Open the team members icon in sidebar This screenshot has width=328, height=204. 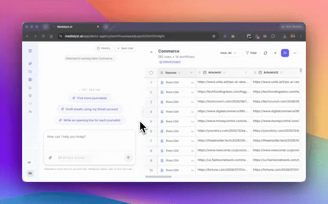pos(30,111)
